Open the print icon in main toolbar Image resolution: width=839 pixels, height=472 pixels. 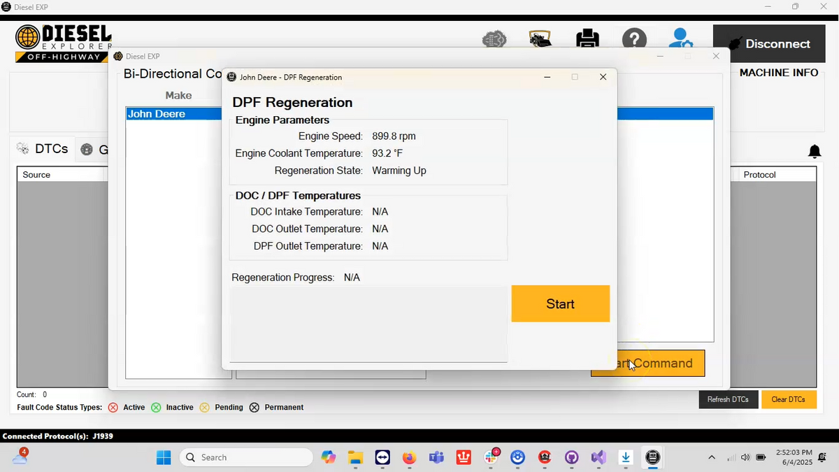(587, 38)
